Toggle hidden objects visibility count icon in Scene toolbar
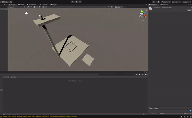The width and height of the screenshot is (192, 118). [40, 7]
